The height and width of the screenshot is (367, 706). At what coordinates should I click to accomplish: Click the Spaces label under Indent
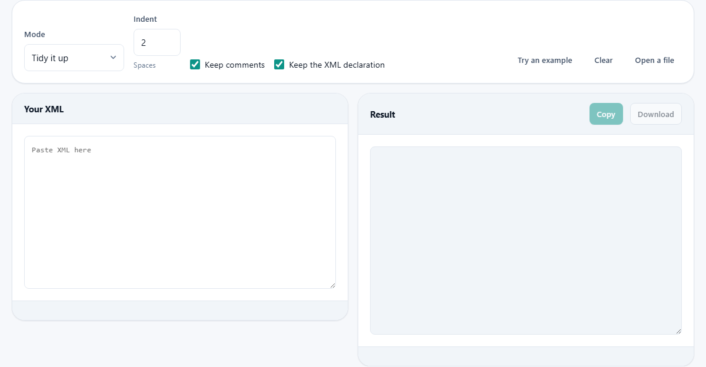pyautogui.click(x=145, y=65)
